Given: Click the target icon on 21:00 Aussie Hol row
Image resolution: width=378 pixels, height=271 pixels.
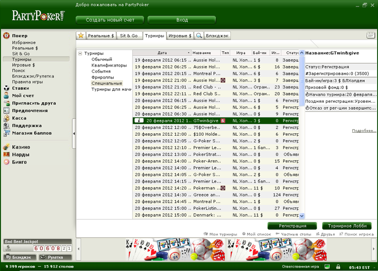Looking at the screenshot, I should [x=223, y=80].
